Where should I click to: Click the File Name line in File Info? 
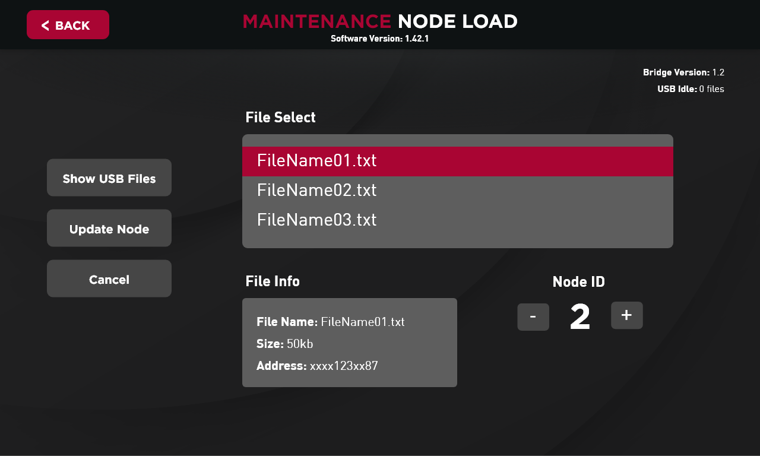330,322
